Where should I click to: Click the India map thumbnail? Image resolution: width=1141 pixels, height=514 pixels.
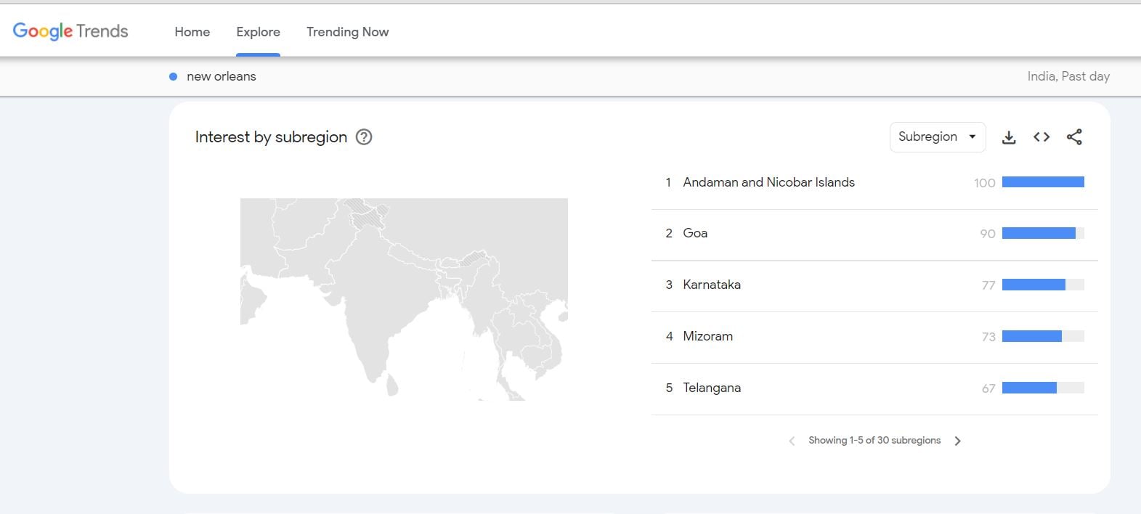coord(404,299)
